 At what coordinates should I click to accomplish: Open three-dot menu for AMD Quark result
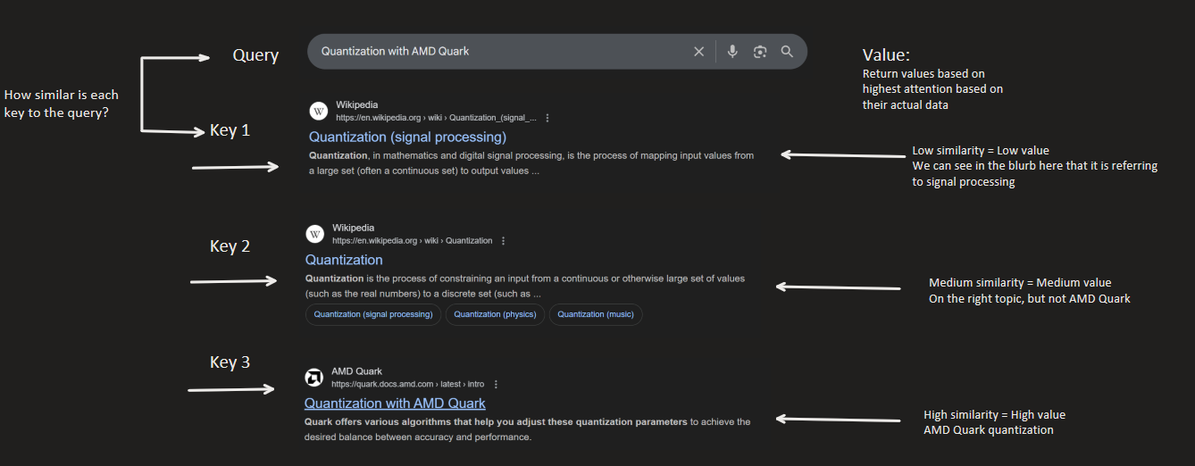click(496, 384)
